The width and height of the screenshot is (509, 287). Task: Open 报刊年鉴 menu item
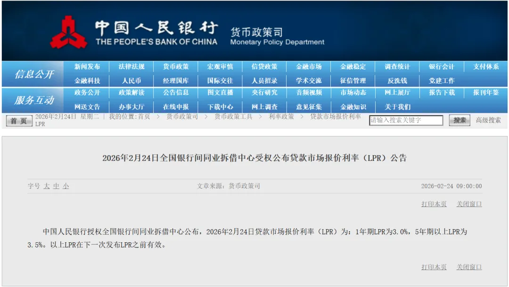pos(486,92)
